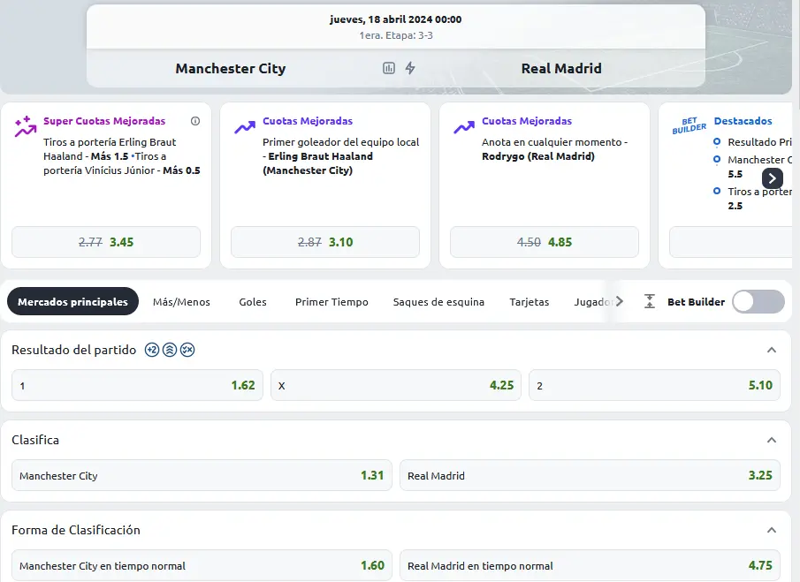Bet on Super Cuotas Mejoradas odds 3.45
The image size is (800, 582).
106,242
